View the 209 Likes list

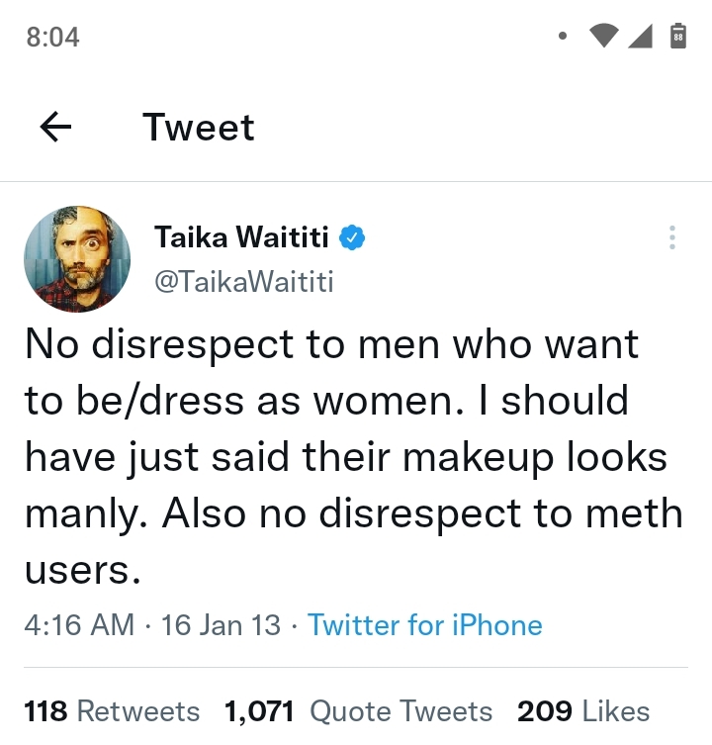click(x=582, y=710)
